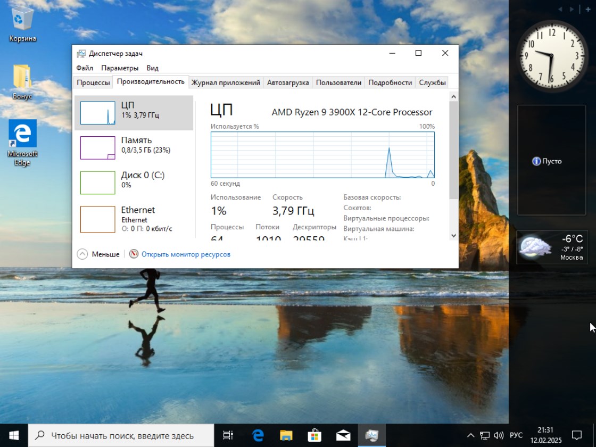
Task: Click the Производительность tab
Action: click(x=151, y=82)
